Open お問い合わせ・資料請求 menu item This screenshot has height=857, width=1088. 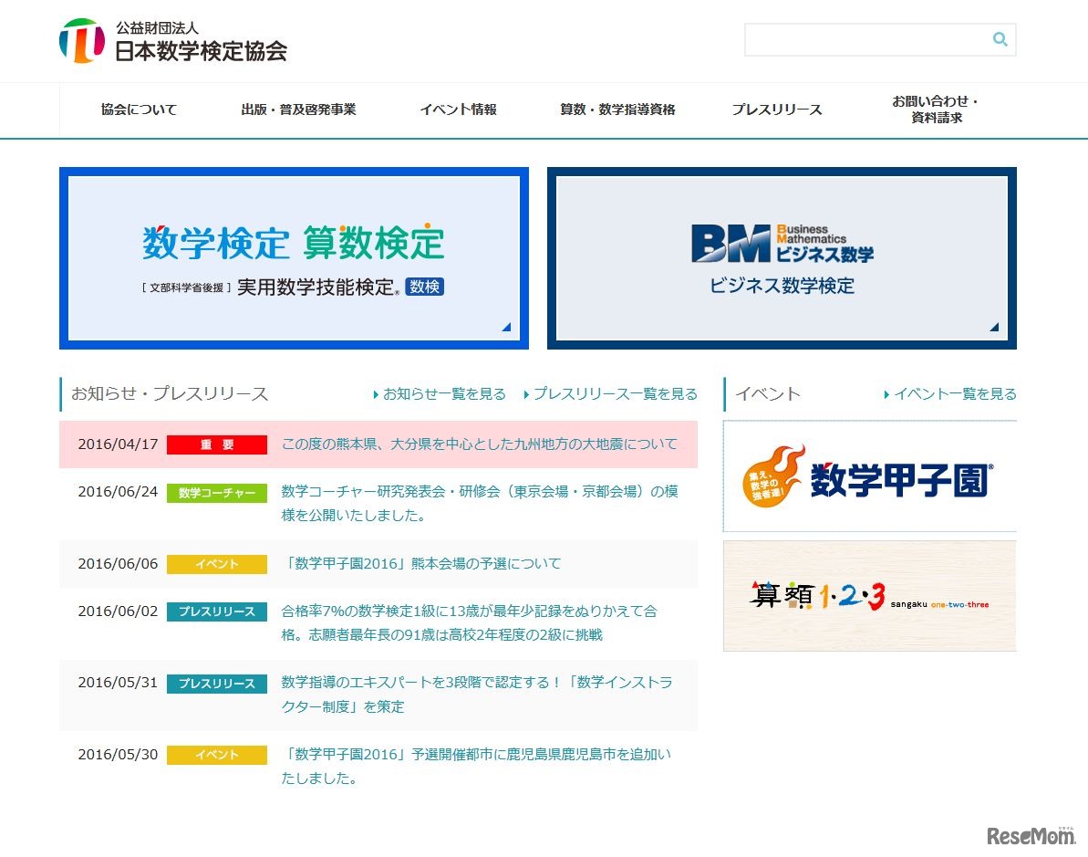click(936, 110)
